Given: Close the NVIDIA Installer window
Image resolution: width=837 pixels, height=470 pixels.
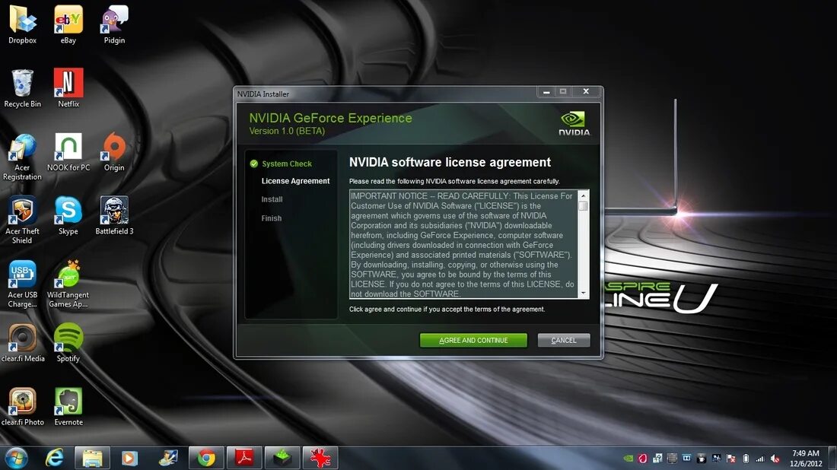Looking at the screenshot, I should [586, 92].
